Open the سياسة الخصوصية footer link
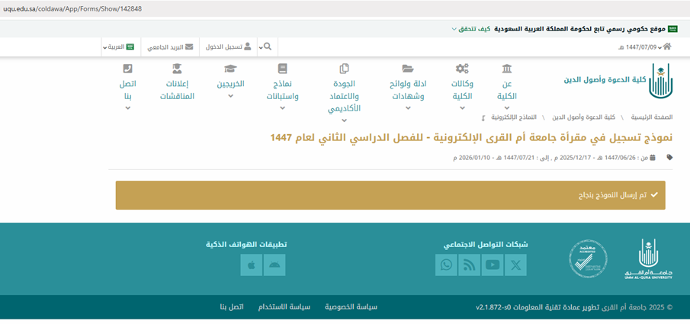This screenshot has height=324, width=690. 351,306
